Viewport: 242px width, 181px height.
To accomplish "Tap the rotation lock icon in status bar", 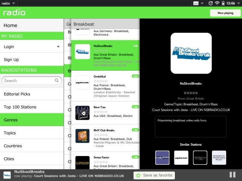I will pos(211,3).
